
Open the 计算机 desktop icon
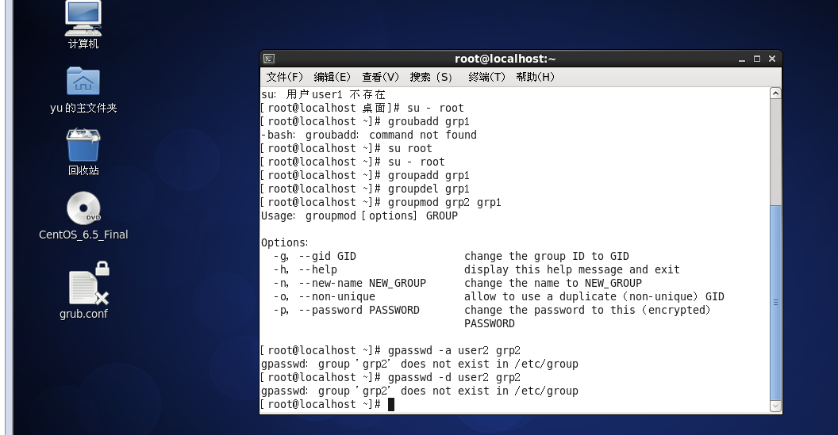click(x=83, y=24)
